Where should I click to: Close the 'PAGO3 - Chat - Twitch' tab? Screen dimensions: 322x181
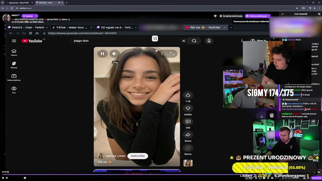point(47,27)
